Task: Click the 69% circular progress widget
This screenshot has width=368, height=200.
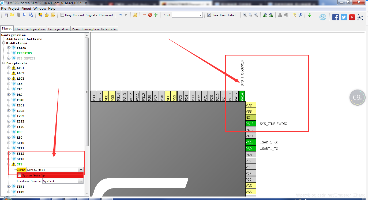Action: tap(358, 98)
